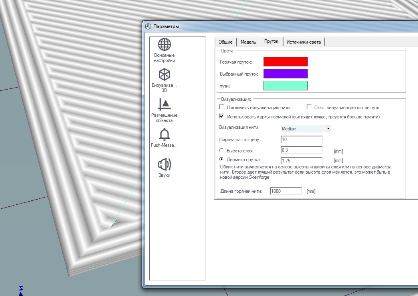This screenshot has width=418, height=296.
Task: Open Основные настройки globe icon
Action: click(164, 44)
